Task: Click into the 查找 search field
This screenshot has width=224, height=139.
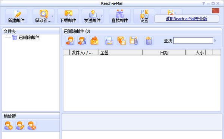Action: tap(193, 41)
